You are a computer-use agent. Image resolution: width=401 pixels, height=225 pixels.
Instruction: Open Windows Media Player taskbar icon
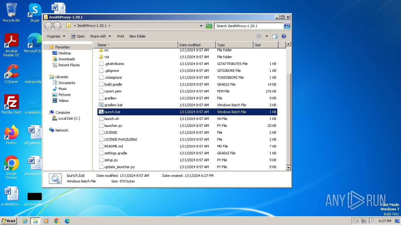pos(46,221)
